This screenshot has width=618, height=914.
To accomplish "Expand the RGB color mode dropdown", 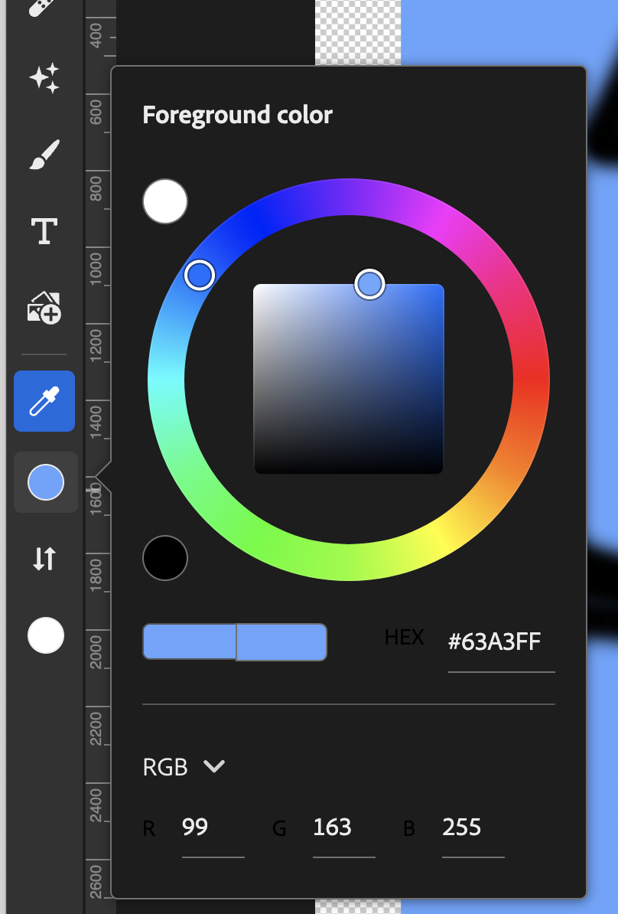I will point(184,766).
